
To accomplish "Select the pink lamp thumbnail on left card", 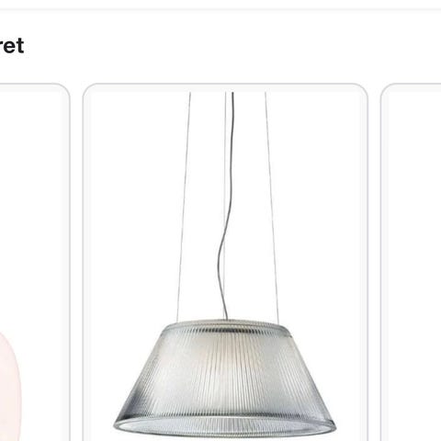I will coord(9,386).
